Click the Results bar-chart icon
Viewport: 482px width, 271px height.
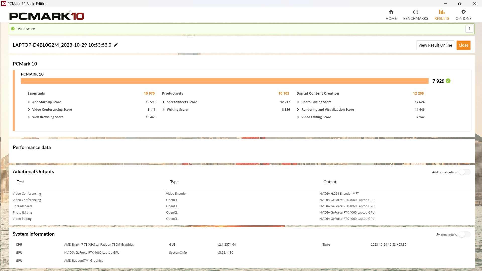coord(442,12)
